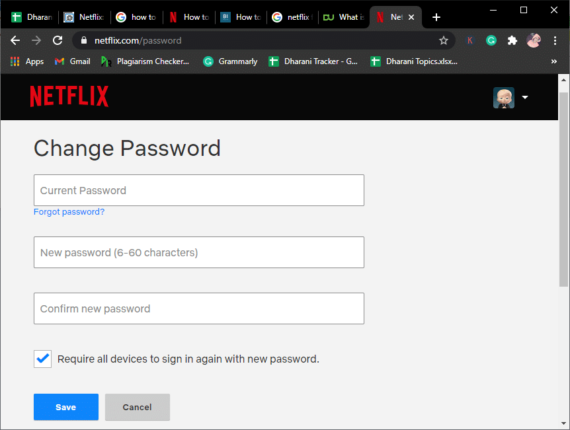Image resolution: width=570 pixels, height=430 pixels.
Task: Open the Grammarly extension icon
Action: pyautogui.click(x=491, y=40)
